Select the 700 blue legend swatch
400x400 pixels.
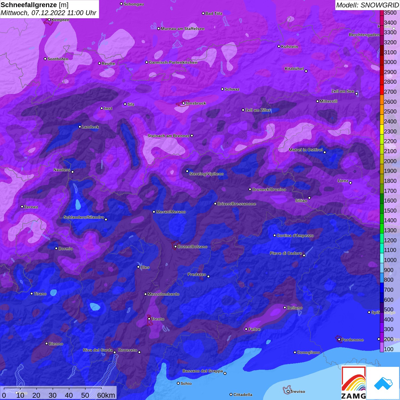click(382, 287)
